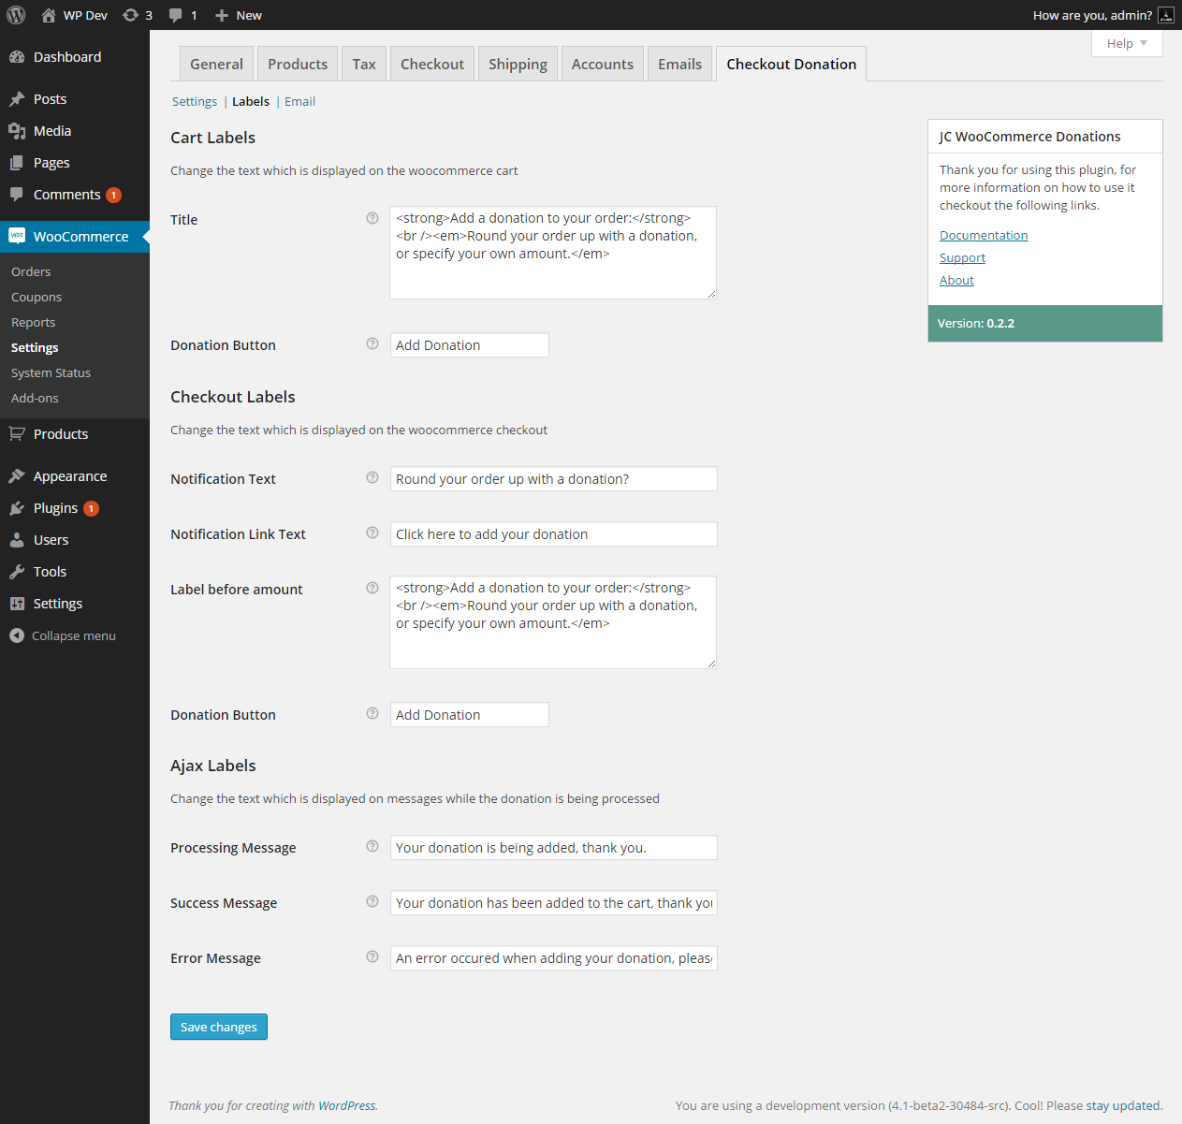Click the WordPress logo icon in admin bar
The image size is (1182, 1124).
coord(16,15)
